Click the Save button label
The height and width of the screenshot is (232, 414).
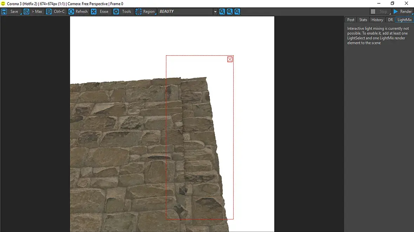click(14, 12)
